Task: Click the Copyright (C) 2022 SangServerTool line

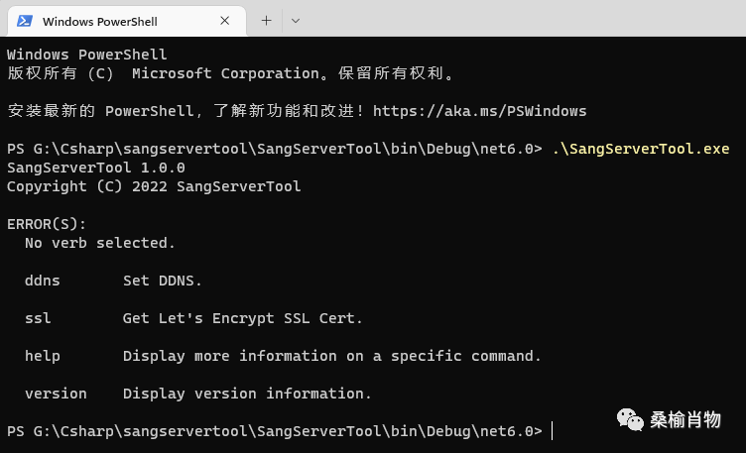Action: click(x=154, y=186)
